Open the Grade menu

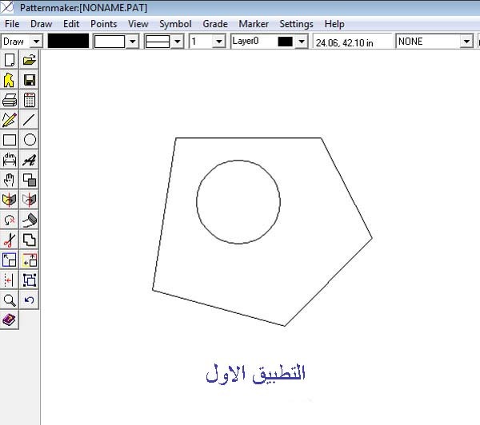click(214, 24)
